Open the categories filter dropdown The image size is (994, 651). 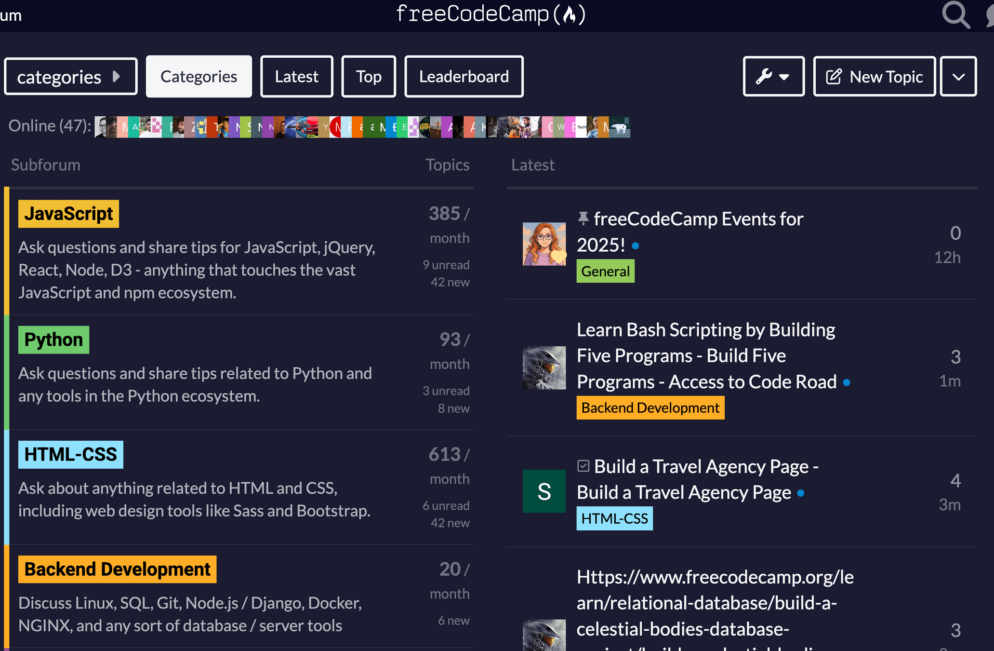point(70,77)
